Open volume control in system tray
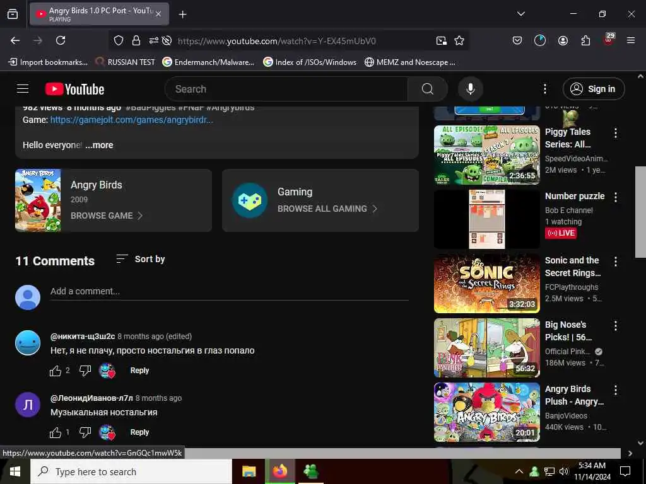646x484 pixels. pyautogui.click(x=563, y=471)
